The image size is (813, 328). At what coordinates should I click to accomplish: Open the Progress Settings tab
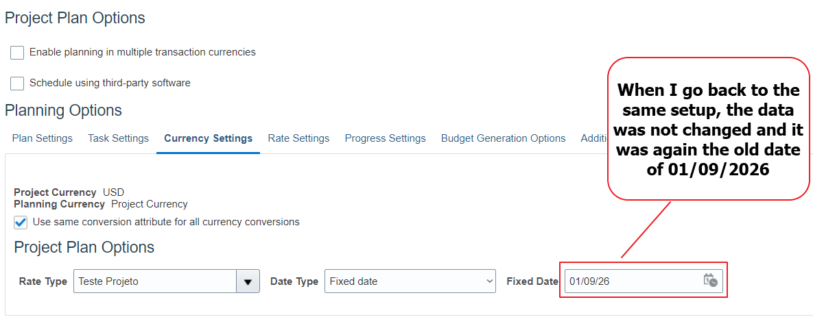[x=386, y=138]
